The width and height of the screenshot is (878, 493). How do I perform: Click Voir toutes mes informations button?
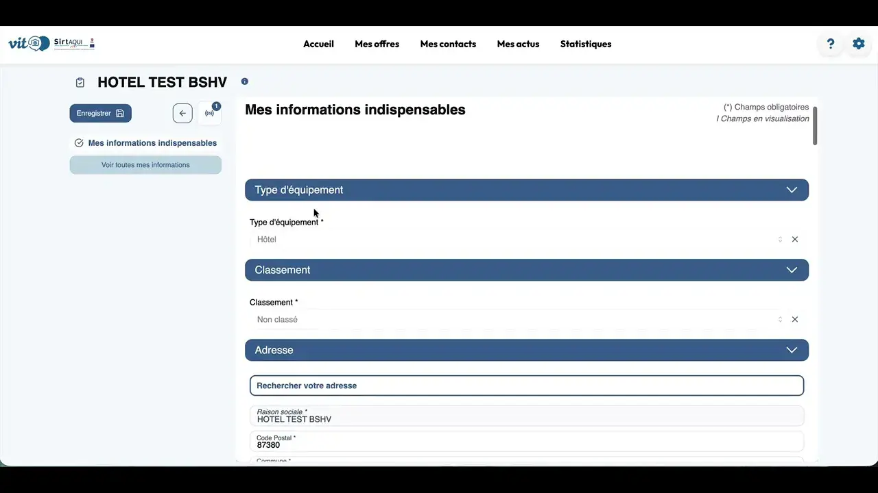[145, 165]
